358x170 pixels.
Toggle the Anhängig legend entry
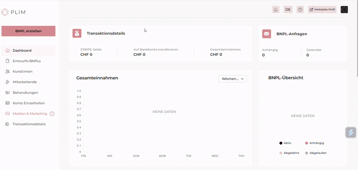pos(315,143)
